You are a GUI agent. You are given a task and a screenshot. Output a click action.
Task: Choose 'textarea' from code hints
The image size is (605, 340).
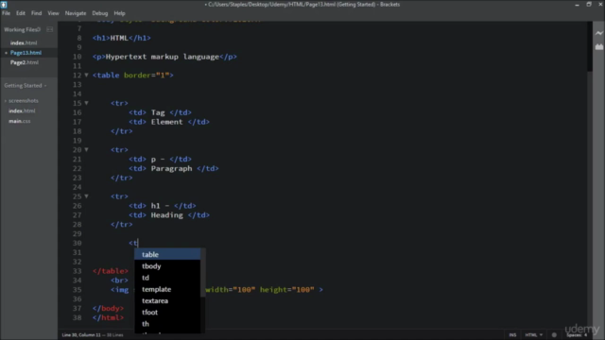tap(167, 300)
